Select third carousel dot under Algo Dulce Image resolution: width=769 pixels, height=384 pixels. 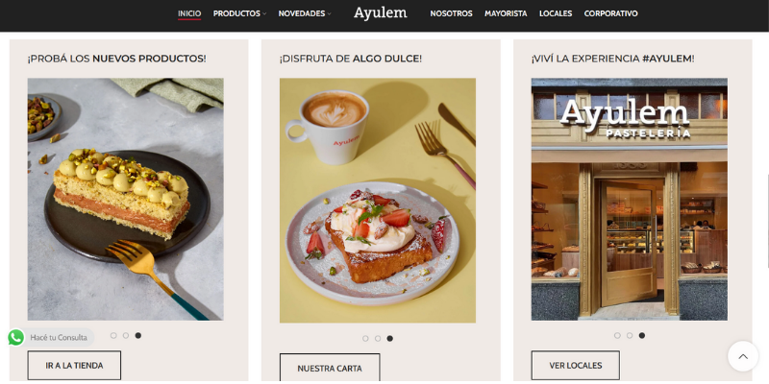tap(390, 339)
